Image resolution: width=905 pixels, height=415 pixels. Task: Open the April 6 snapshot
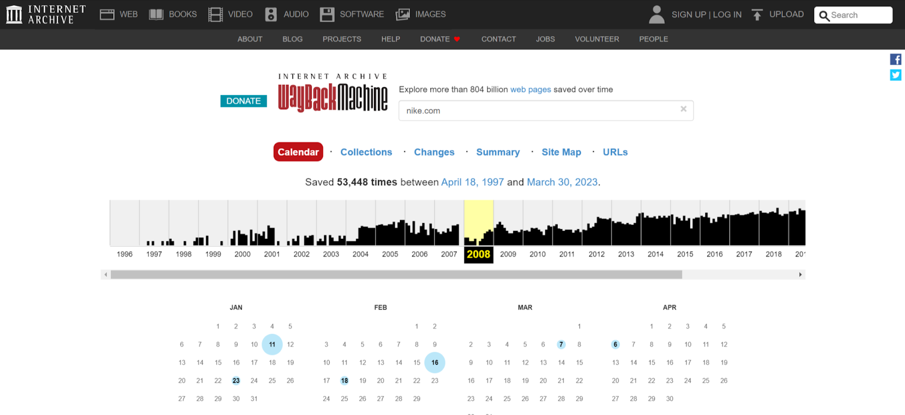615,344
